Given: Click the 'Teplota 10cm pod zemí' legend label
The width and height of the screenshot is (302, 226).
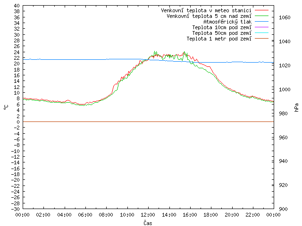Looking at the screenshot, I should pos(222,27).
